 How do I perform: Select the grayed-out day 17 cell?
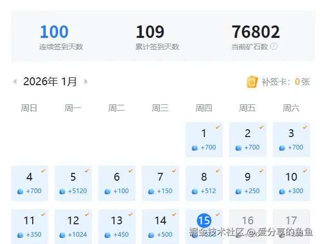point(291,227)
